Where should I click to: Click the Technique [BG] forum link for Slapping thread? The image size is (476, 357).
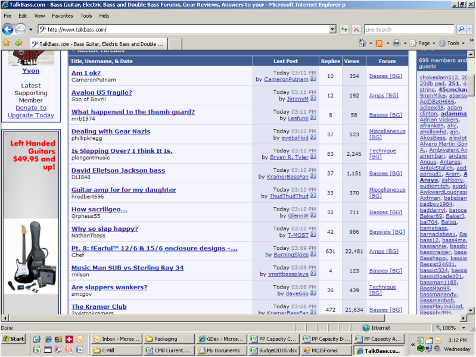click(x=382, y=154)
